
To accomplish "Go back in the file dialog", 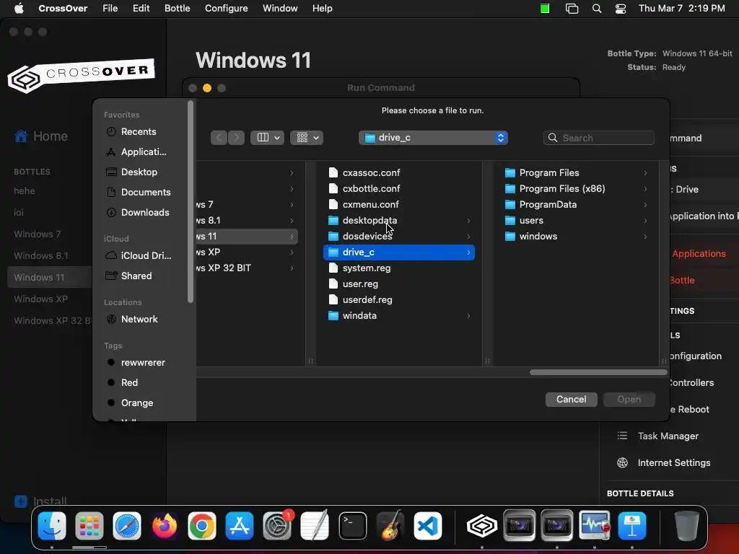I will coord(219,138).
